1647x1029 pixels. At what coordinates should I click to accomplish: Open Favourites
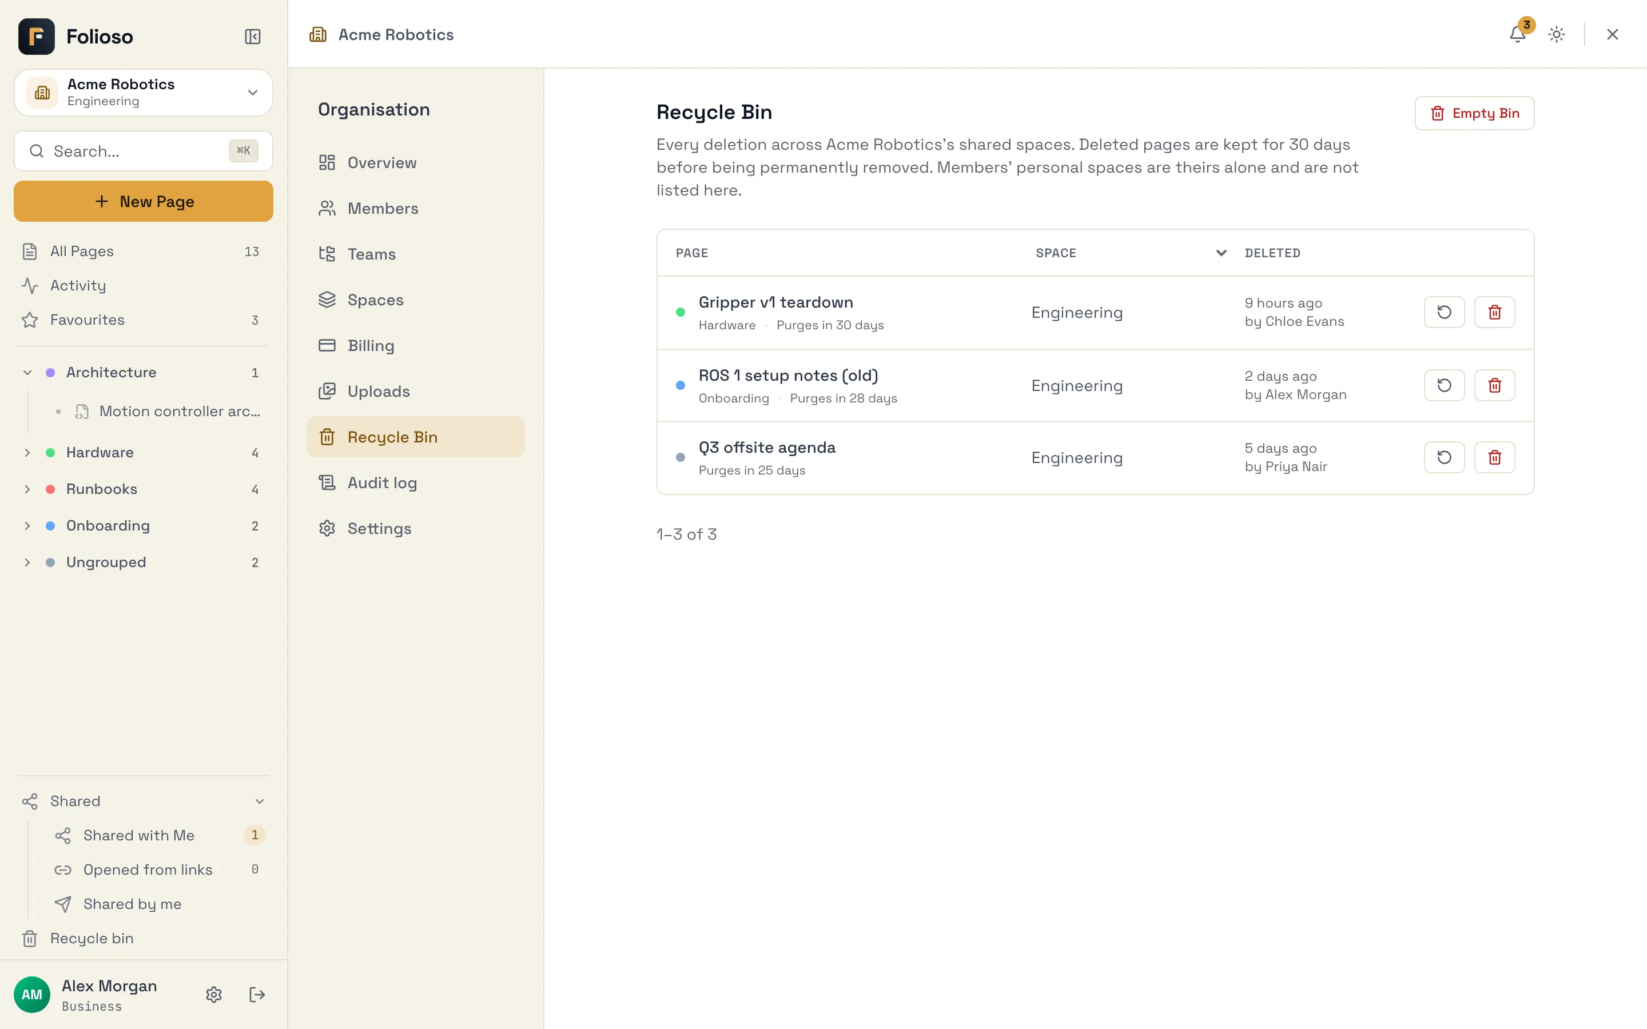(144, 320)
